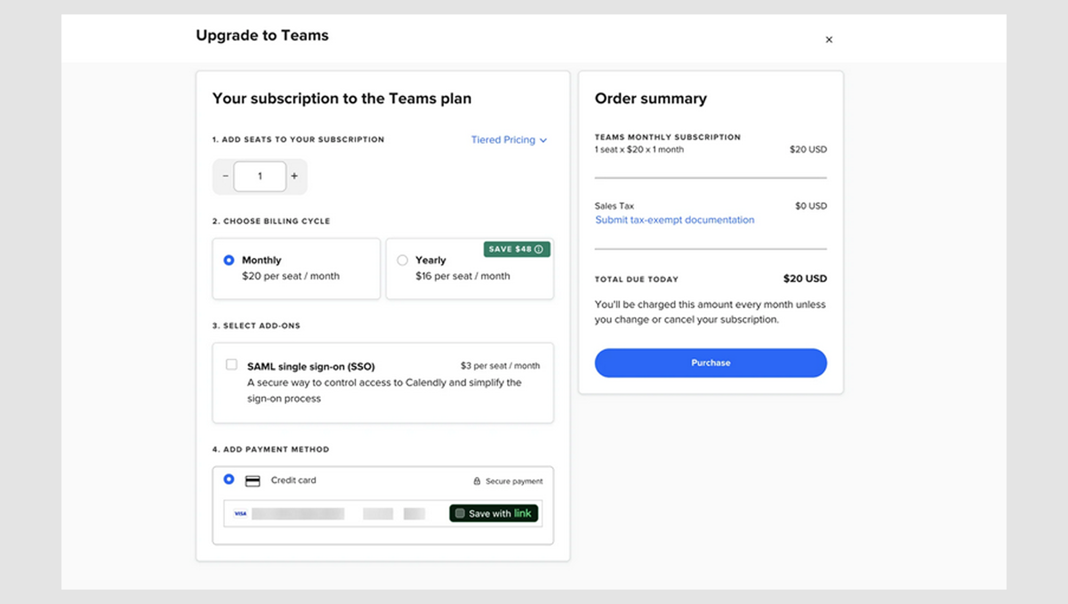Image resolution: width=1068 pixels, height=604 pixels.
Task: Click '1 seat x $20 x 1 month' text
Action: coord(639,150)
